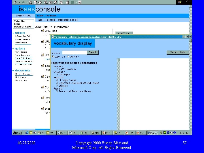Open the Back button history dropdown arrow
Image resolution: width=204 pixels, height=153 pixels.
coord(19,2)
